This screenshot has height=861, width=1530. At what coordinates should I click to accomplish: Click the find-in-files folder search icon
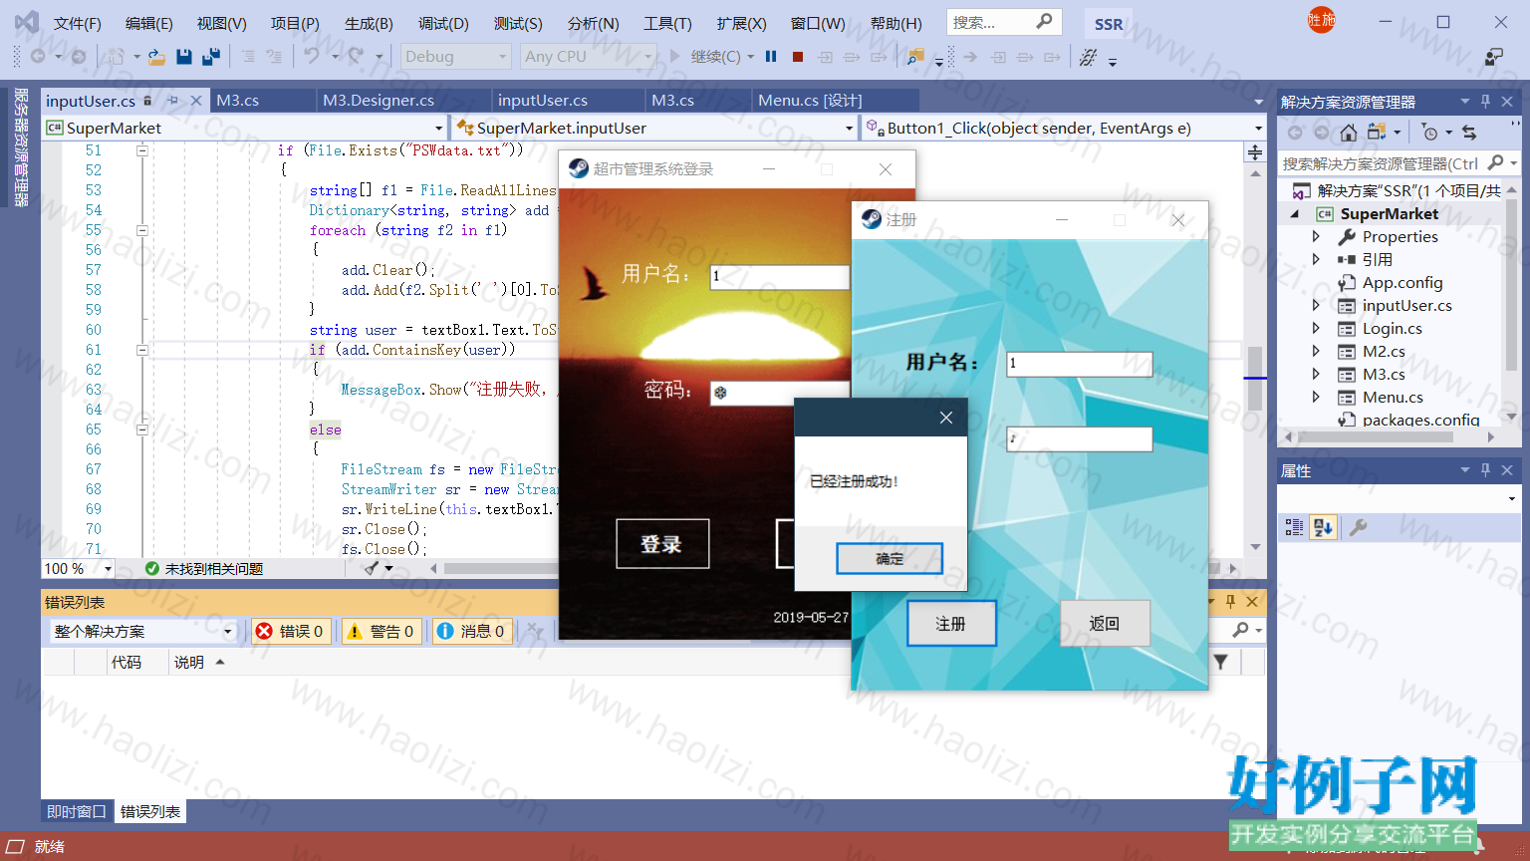point(914,57)
